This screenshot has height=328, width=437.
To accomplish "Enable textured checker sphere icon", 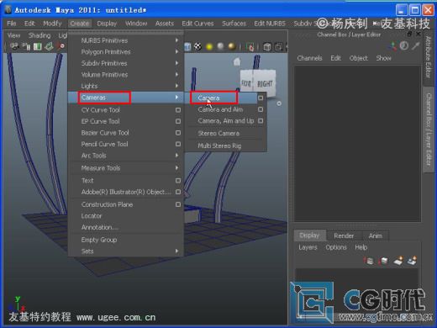I will click(197, 46).
